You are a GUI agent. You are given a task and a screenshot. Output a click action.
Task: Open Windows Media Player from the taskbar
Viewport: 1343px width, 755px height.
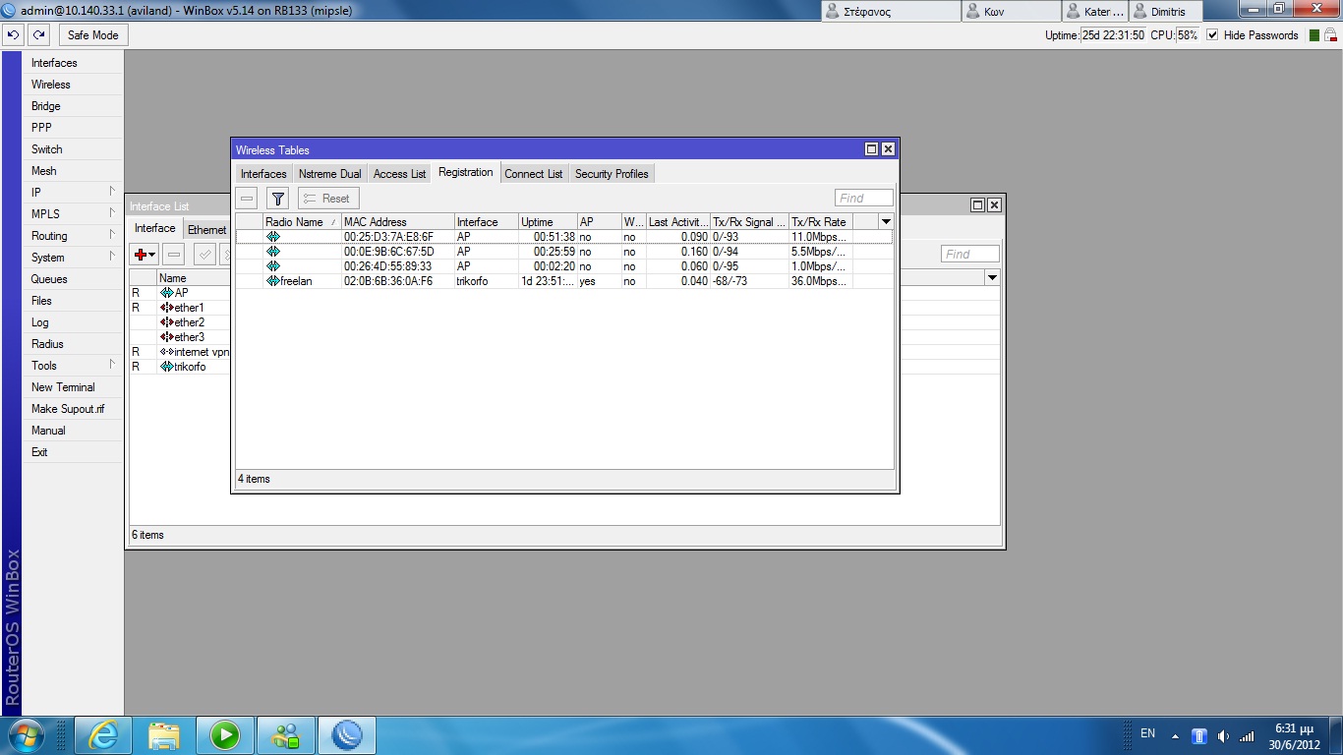[225, 734]
